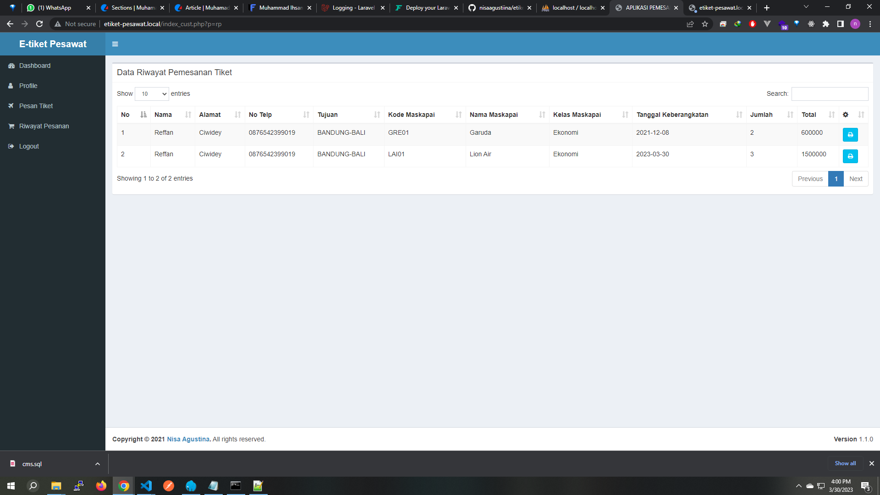Go to Next page of table
Screen dimensions: 880x495
856,179
